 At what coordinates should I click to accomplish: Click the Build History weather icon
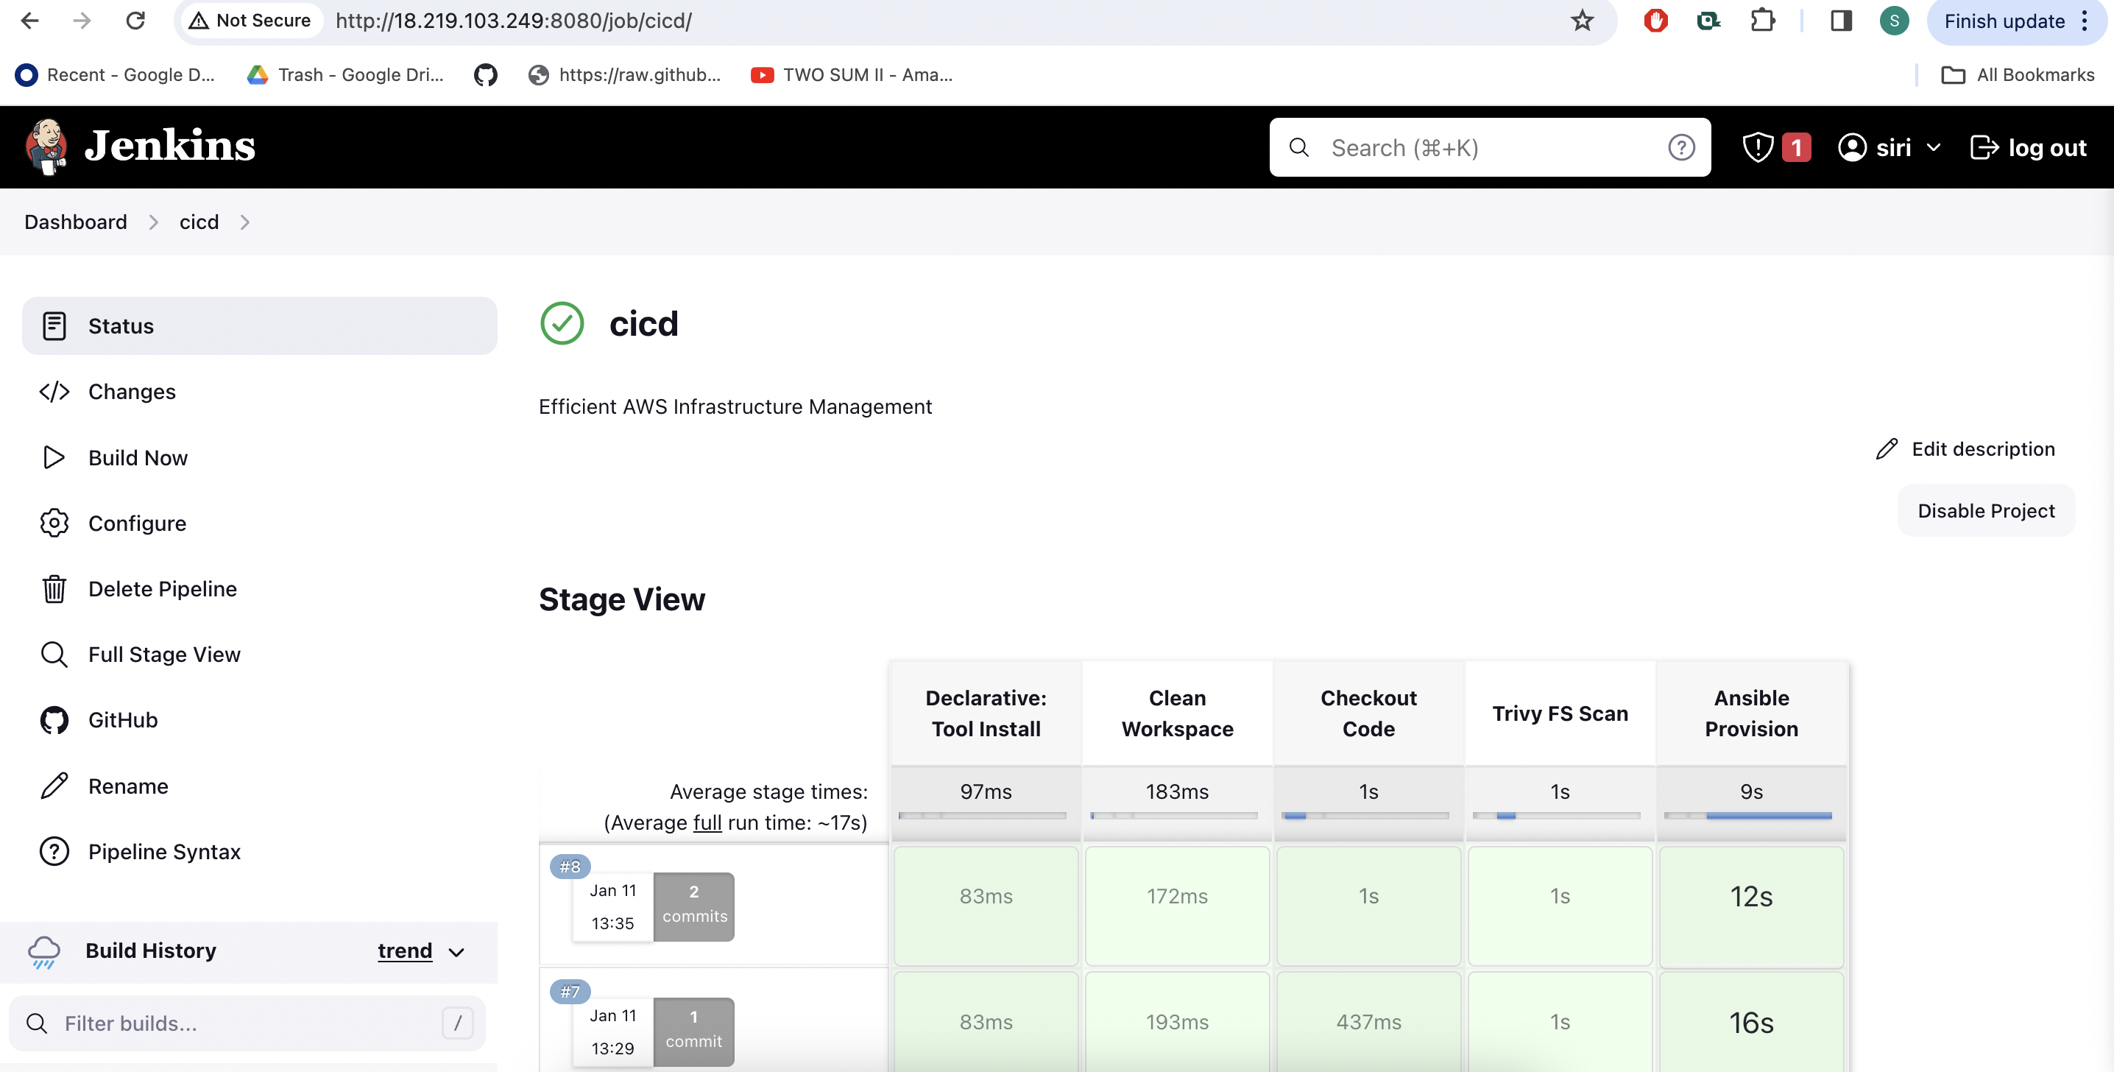tap(43, 951)
